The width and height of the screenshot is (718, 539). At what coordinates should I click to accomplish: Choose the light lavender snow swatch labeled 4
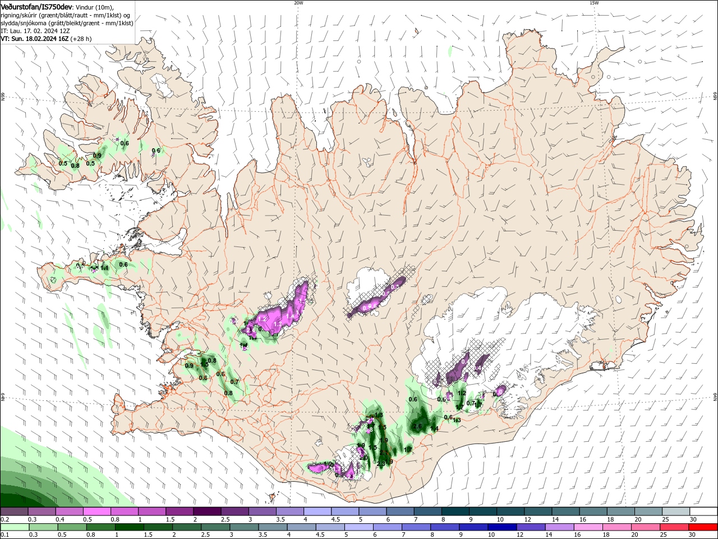[x=316, y=511]
